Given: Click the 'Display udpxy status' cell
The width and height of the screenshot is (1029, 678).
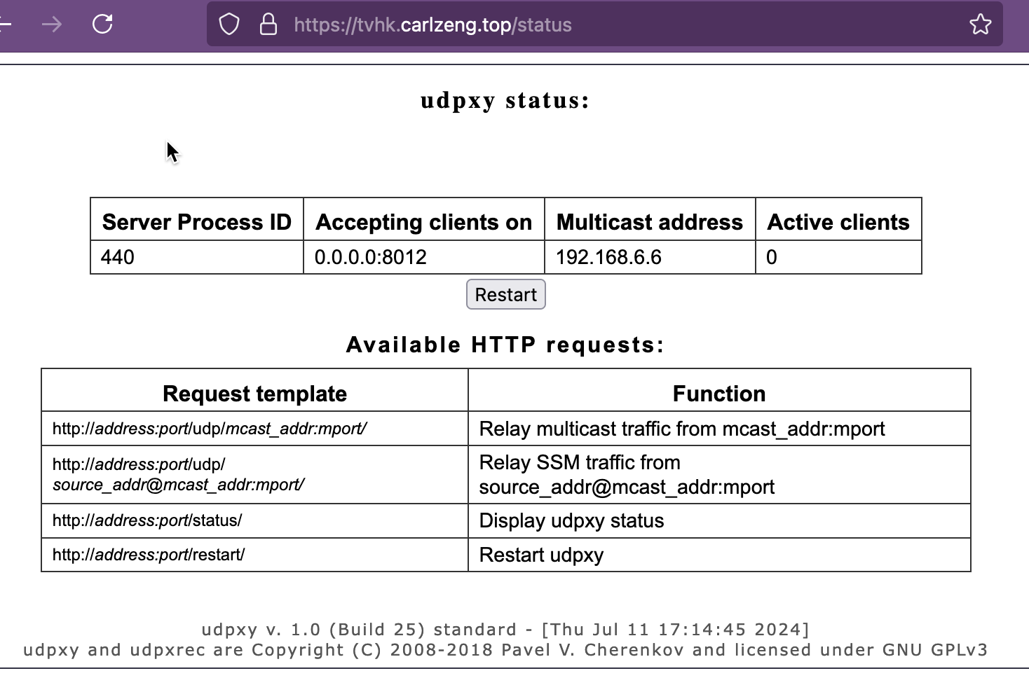Looking at the screenshot, I should coord(719,520).
